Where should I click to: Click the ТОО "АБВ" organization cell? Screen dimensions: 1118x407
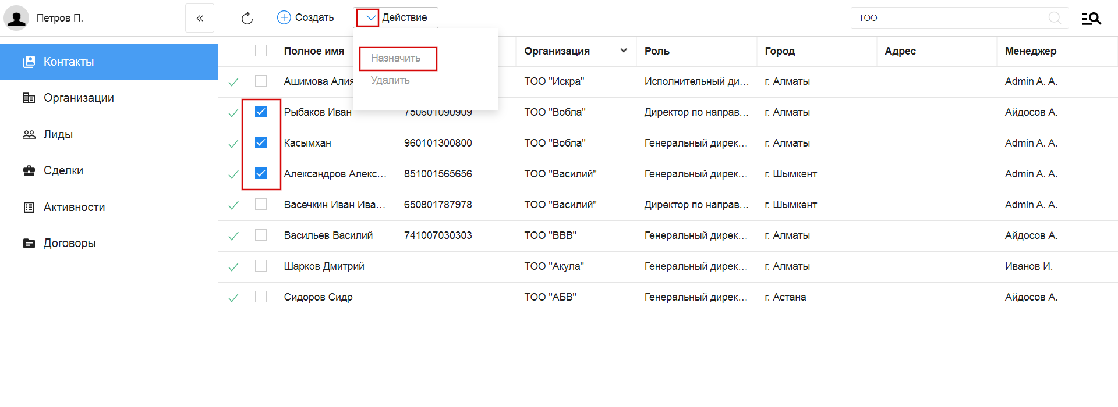pyautogui.click(x=550, y=297)
